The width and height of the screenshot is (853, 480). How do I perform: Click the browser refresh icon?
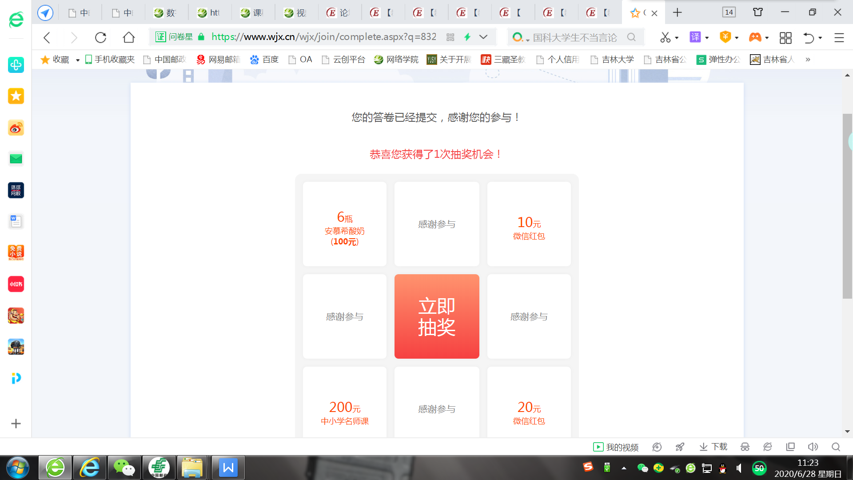point(101,37)
